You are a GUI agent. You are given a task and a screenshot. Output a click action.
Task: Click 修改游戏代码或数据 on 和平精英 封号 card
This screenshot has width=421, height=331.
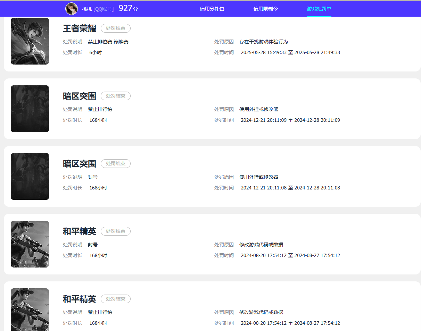coord(261,245)
